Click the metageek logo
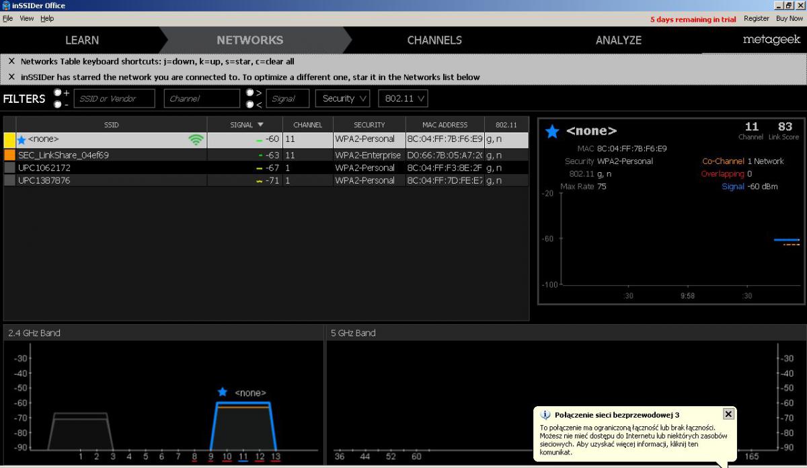 click(x=772, y=40)
